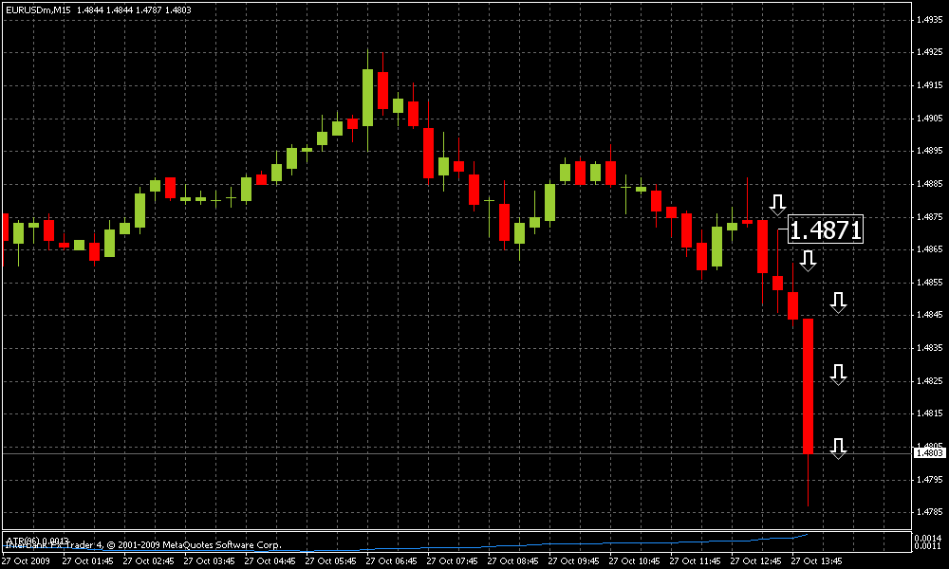Select the 1.4785 price scale label
Viewport: 949px width, 569px height.
pos(929,512)
